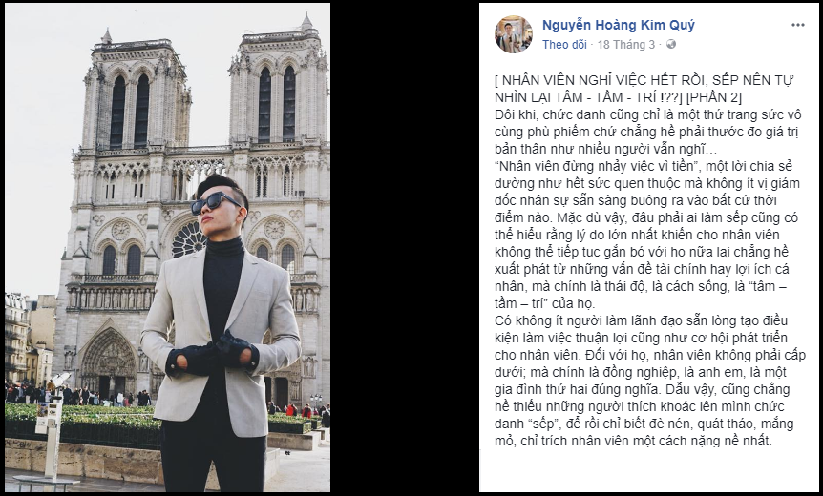Click the man's black gloved hands
The image size is (823, 496).
click(x=213, y=353)
